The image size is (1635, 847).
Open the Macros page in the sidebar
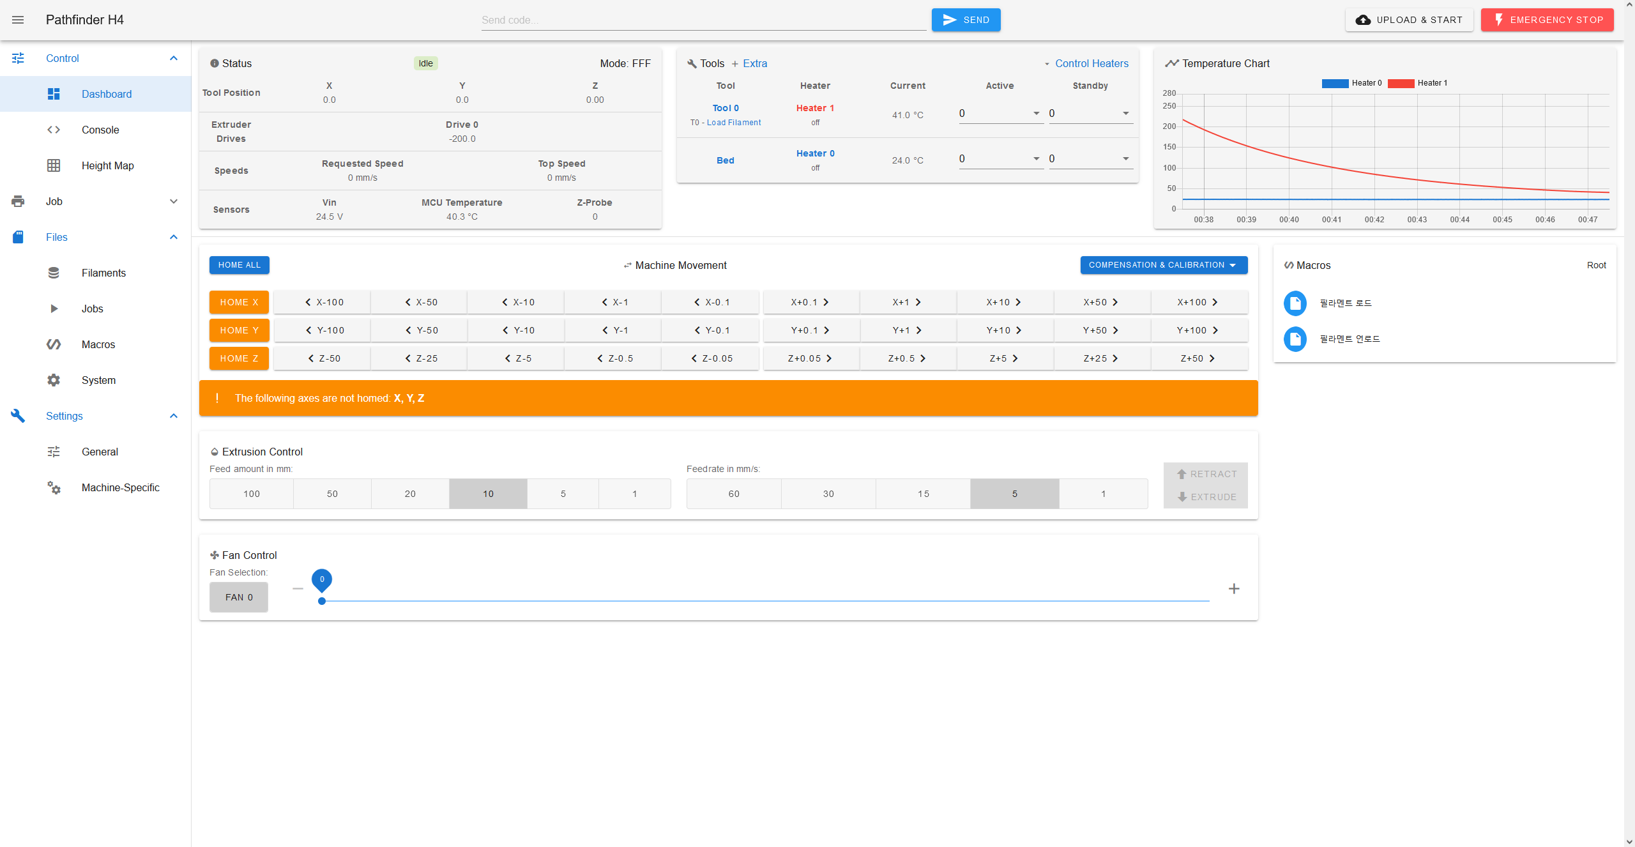coord(98,344)
